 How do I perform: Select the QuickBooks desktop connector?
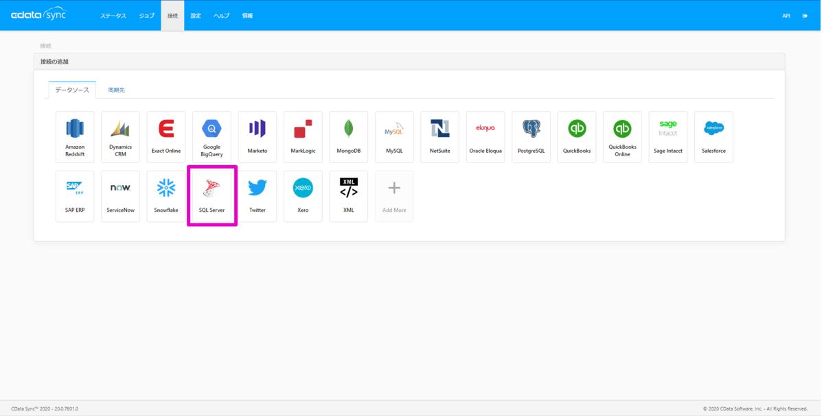click(x=577, y=137)
